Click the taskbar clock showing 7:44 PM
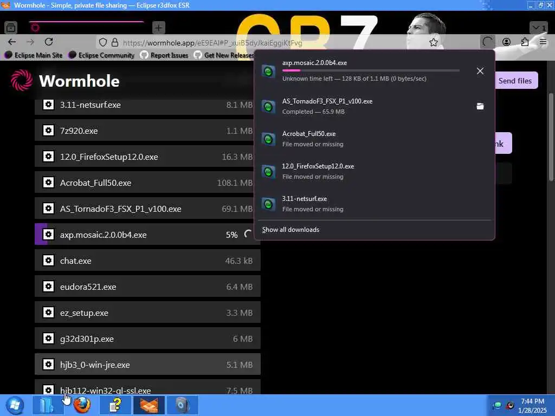This screenshot has width=555, height=416. coord(532,406)
